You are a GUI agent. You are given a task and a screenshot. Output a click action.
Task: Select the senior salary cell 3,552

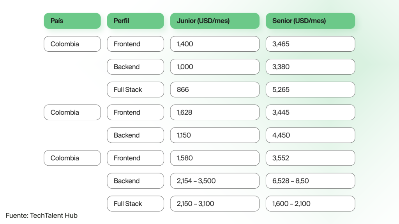311,158
